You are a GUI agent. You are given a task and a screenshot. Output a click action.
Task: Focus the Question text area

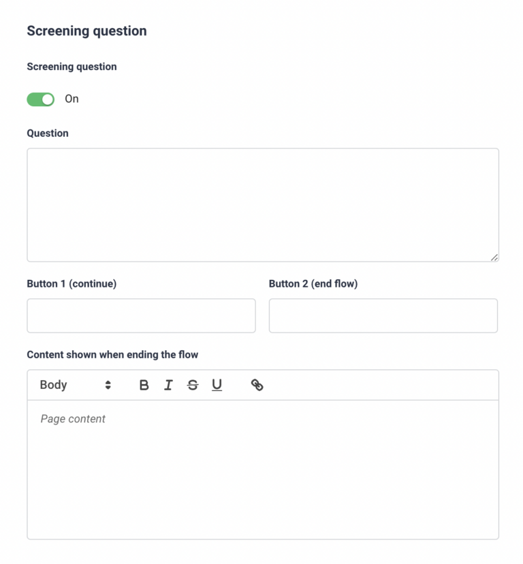[x=263, y=205]
